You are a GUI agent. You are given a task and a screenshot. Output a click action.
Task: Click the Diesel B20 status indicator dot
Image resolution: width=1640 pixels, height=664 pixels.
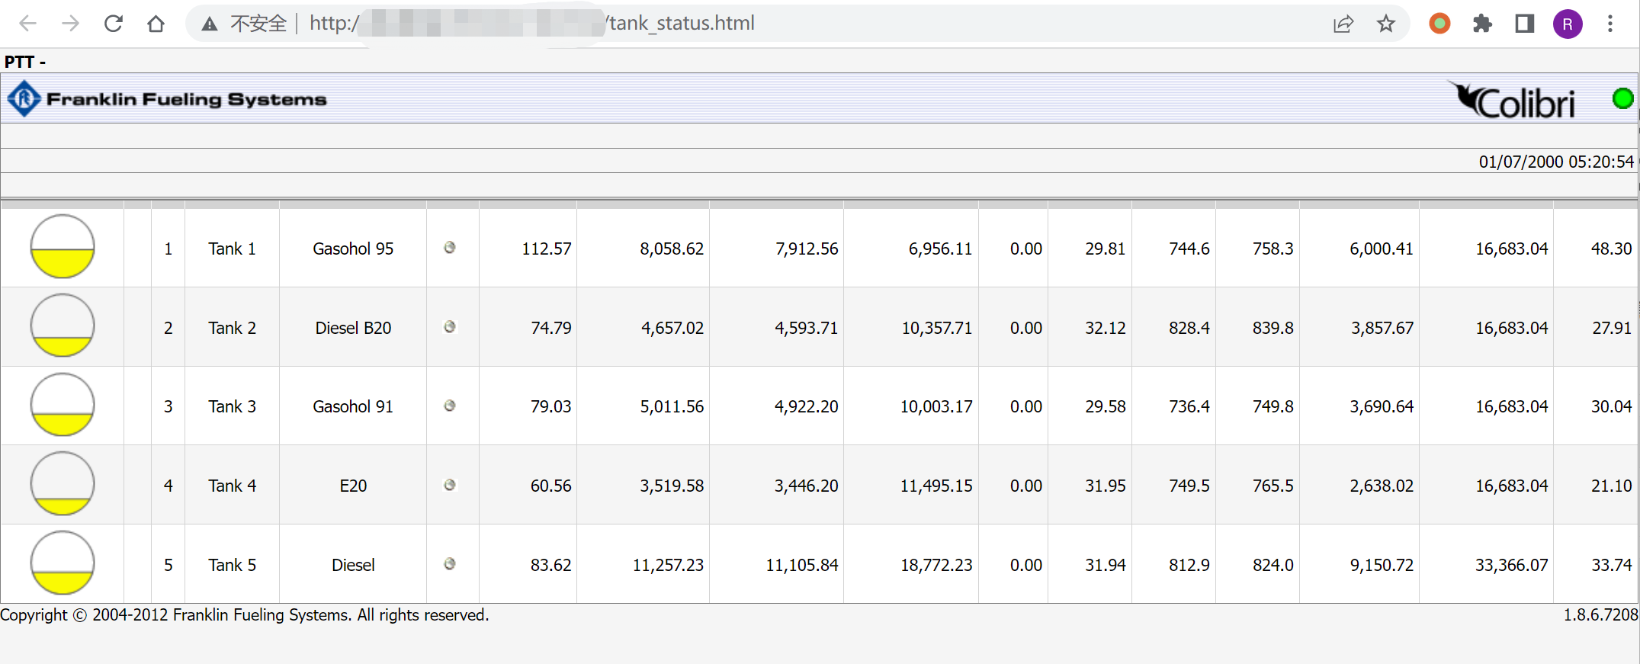(x=450, y=327)
